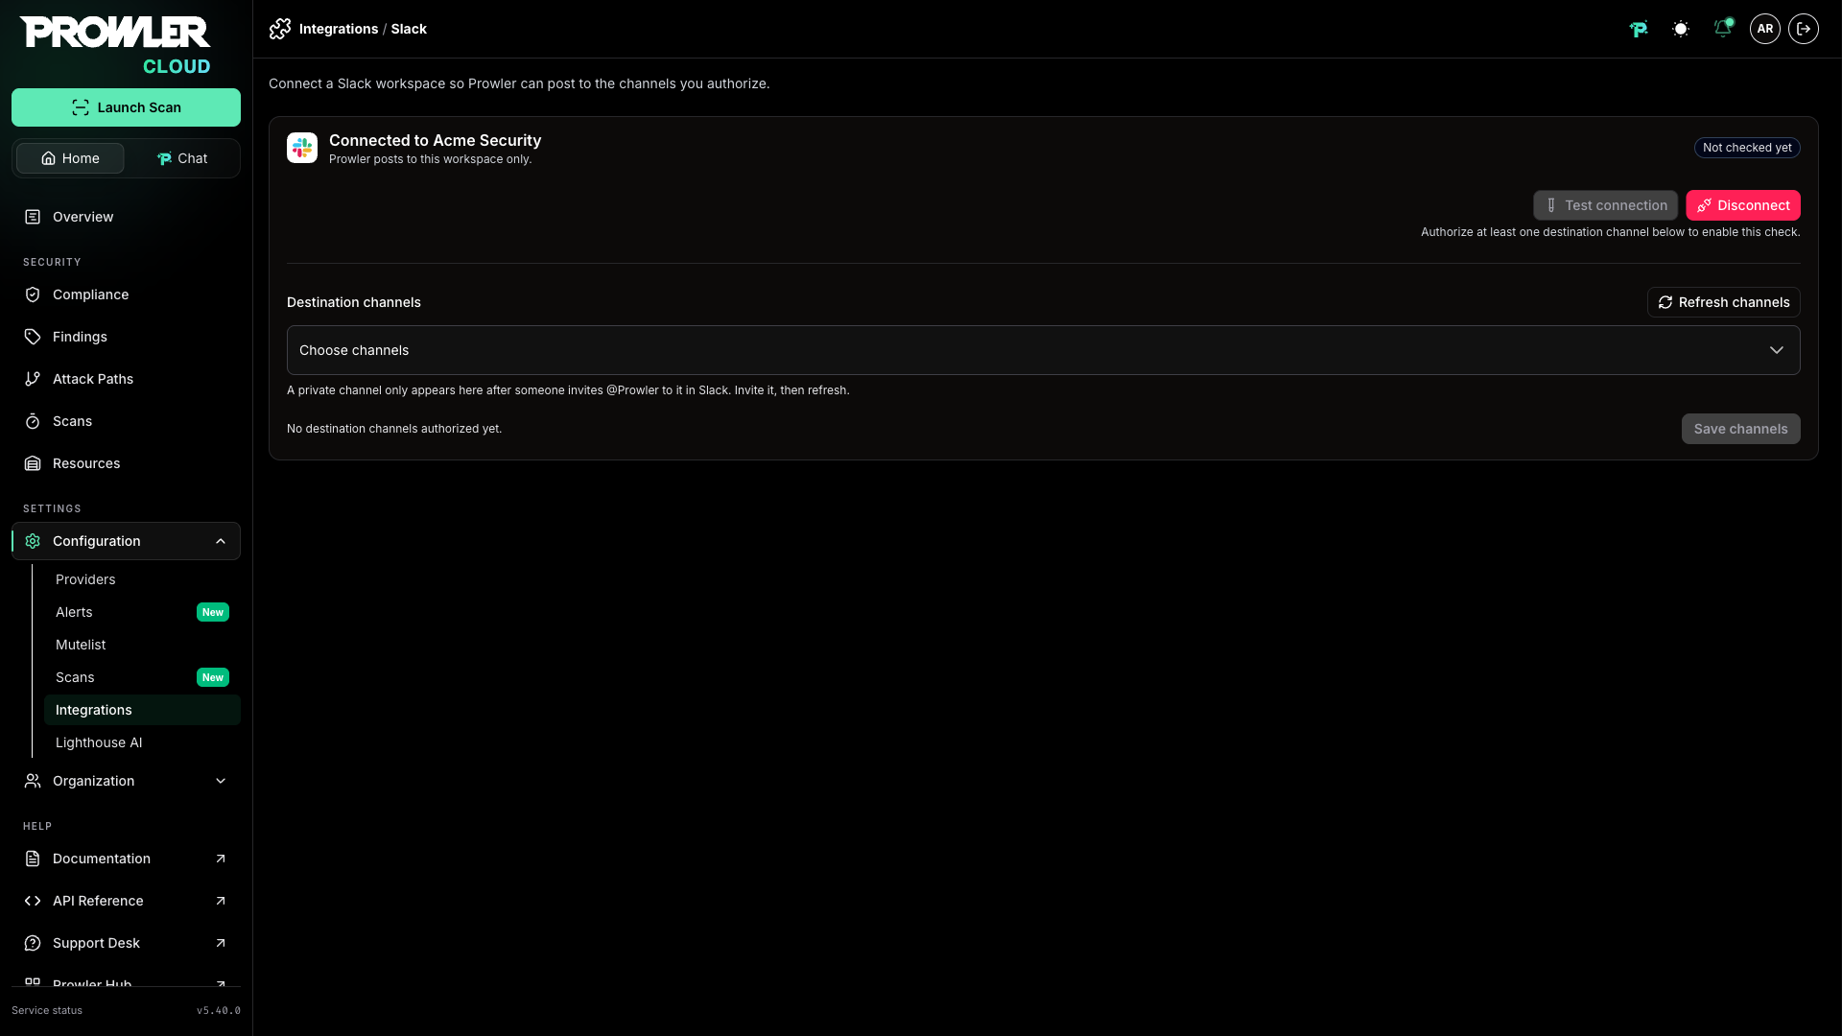Click the Not checked yet badge
Screen dimensions: 1842x1036
(x=1747, y=148)
